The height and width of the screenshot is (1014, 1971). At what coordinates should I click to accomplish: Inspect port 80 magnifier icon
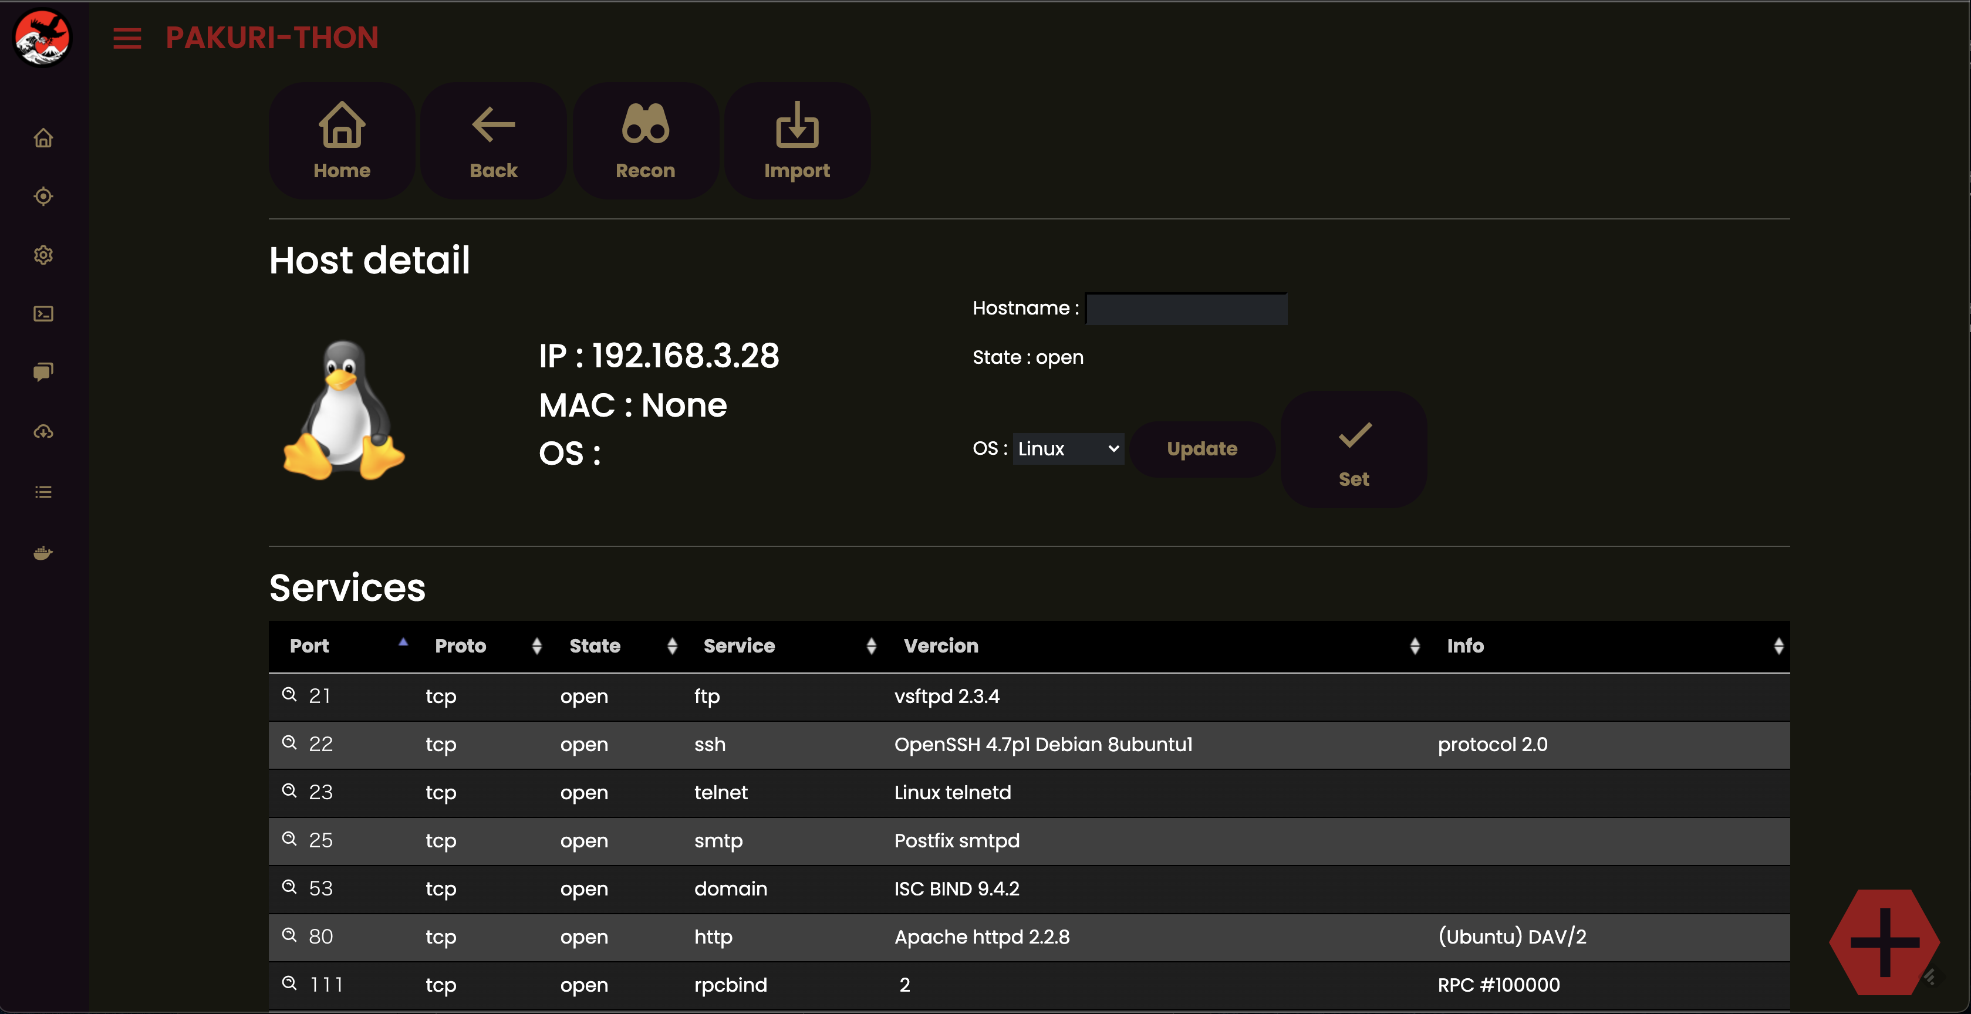[x=289, y=935]
